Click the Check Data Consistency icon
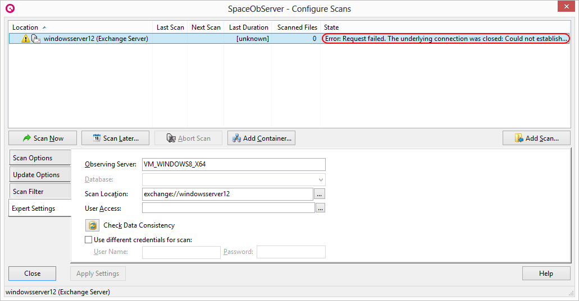Image resolution: width=579 pixels, height=301 pixels. (92, 225)
